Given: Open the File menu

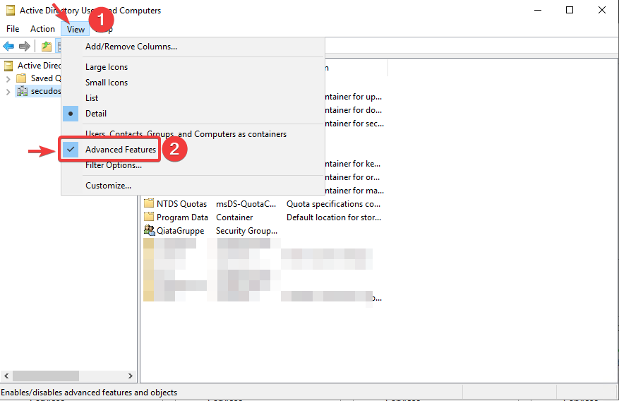Looking at the screenshot, I should click(13, 29).
